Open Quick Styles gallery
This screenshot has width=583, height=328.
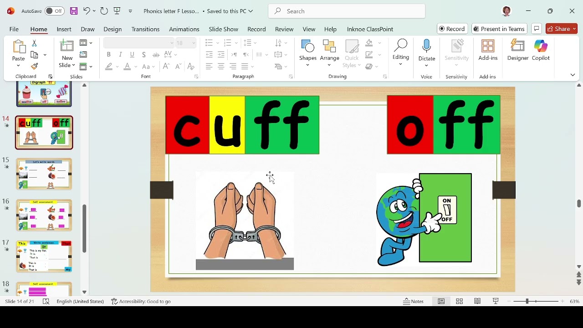352,54
